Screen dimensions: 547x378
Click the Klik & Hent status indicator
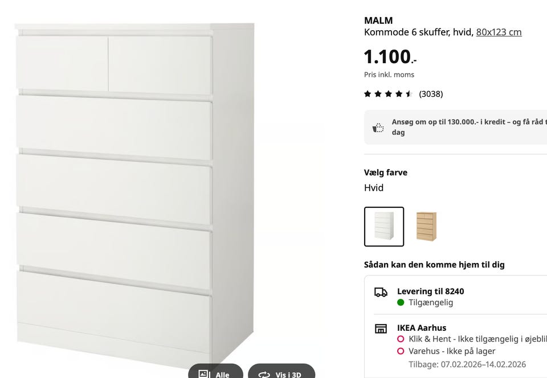pos(401,339)
